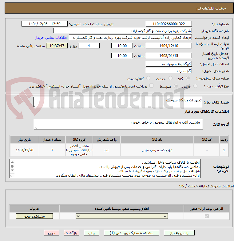Image resolution: width=234 pixels, height=241 pixels.
Task: Click the بازگشت back button
Action: (x=72, y=233)
